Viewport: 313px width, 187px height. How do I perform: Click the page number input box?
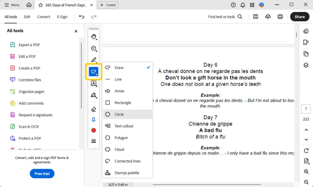coord(306,109)
